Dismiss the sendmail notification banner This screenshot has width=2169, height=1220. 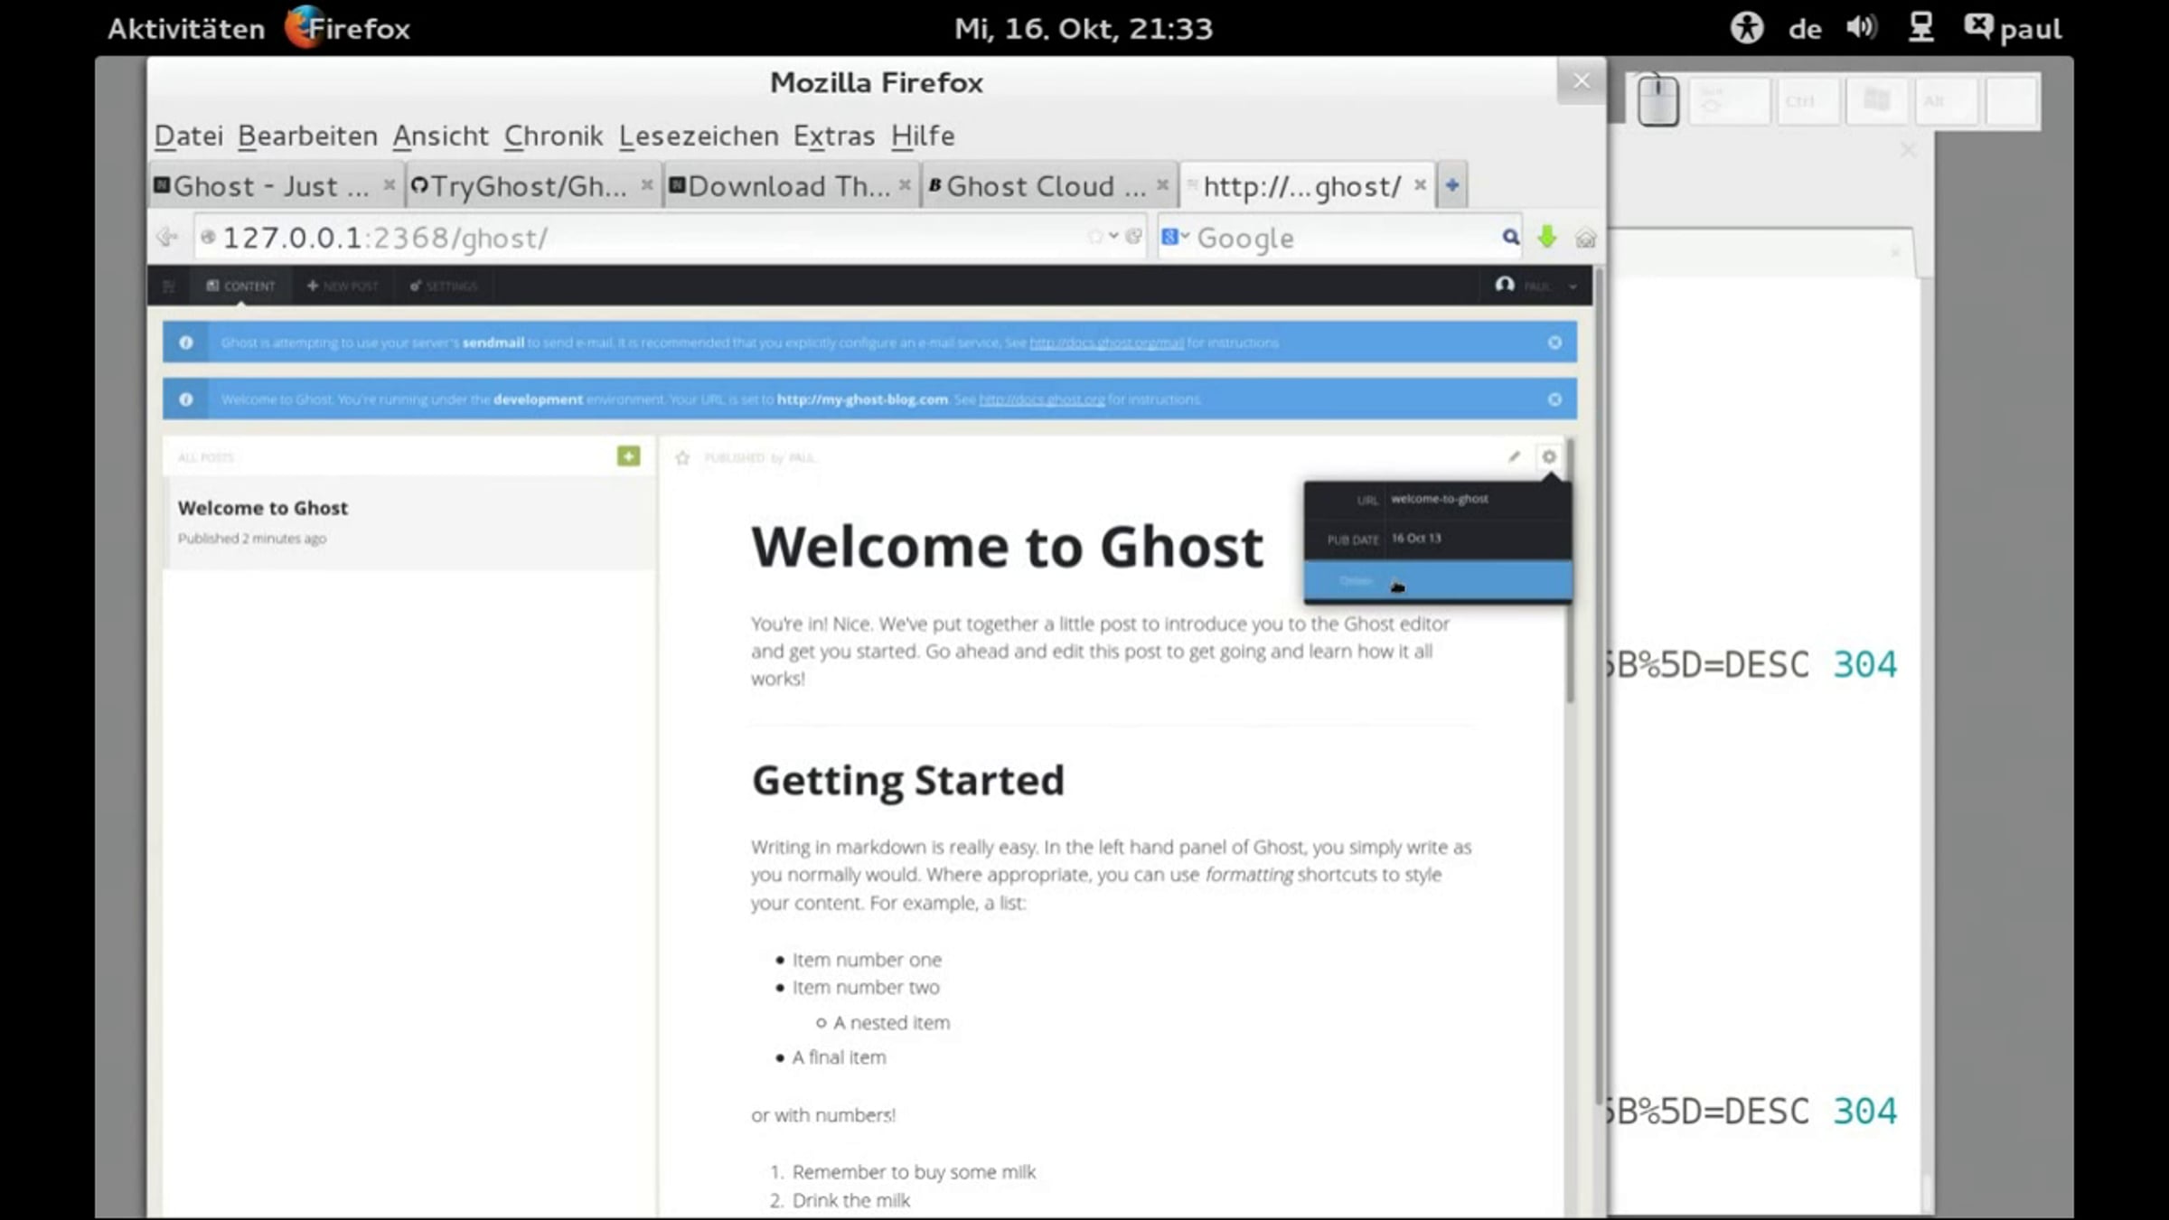pos(1554,343)
